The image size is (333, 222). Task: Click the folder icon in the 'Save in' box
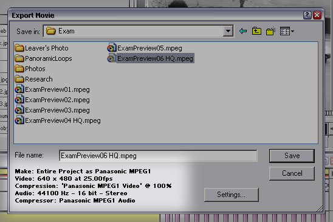51,31
